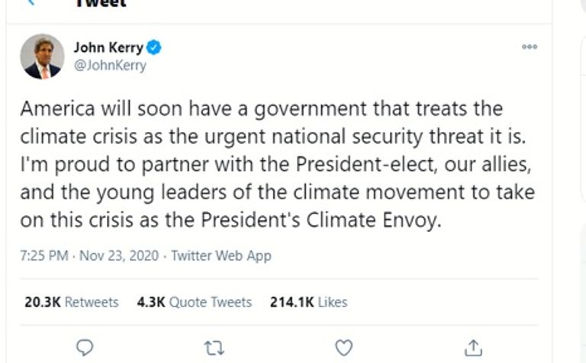
Task: Retweet this tweet using the arrows icon
Action: click(214, 348)
